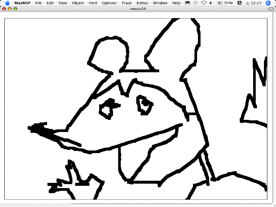Viewport: 276px width, 207px height.
Task: Open the Extras menu
Action: tap(142, 3)
